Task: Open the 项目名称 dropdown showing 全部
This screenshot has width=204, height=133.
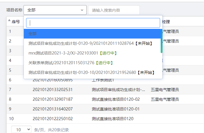Action: tap(55, 10)
